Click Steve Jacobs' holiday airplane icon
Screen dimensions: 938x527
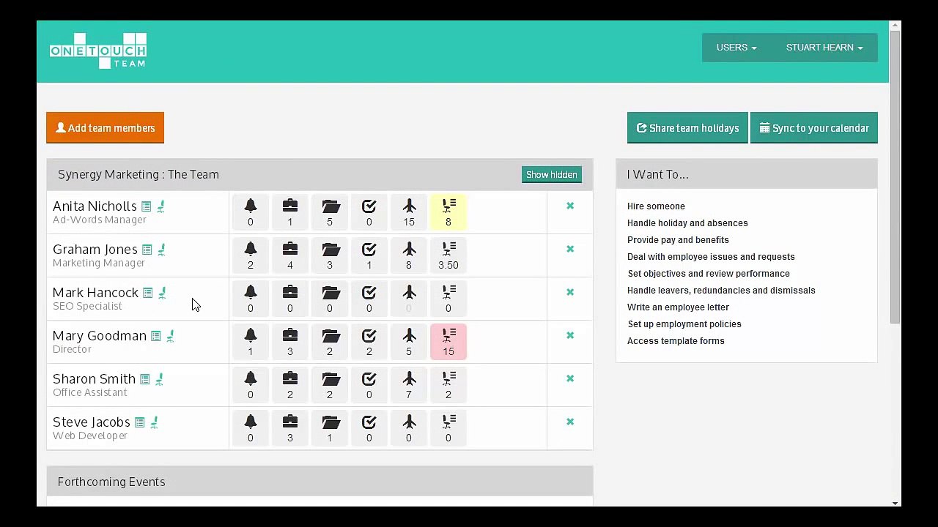tap(409, 428)
